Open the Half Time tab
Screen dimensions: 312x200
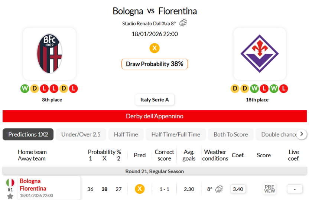point(126,134)
